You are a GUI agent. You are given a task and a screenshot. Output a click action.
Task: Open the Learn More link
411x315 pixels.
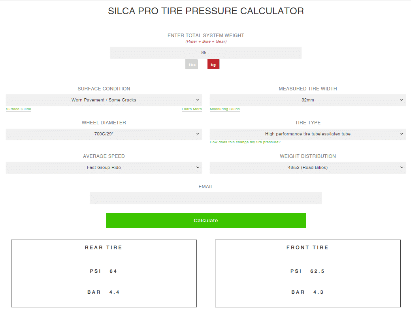(192, 109)
